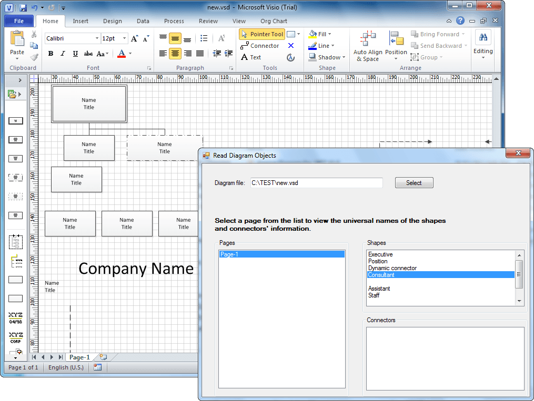Click the Cut scissors icon
The image size is (534, 401).
[x=34, y=34]
